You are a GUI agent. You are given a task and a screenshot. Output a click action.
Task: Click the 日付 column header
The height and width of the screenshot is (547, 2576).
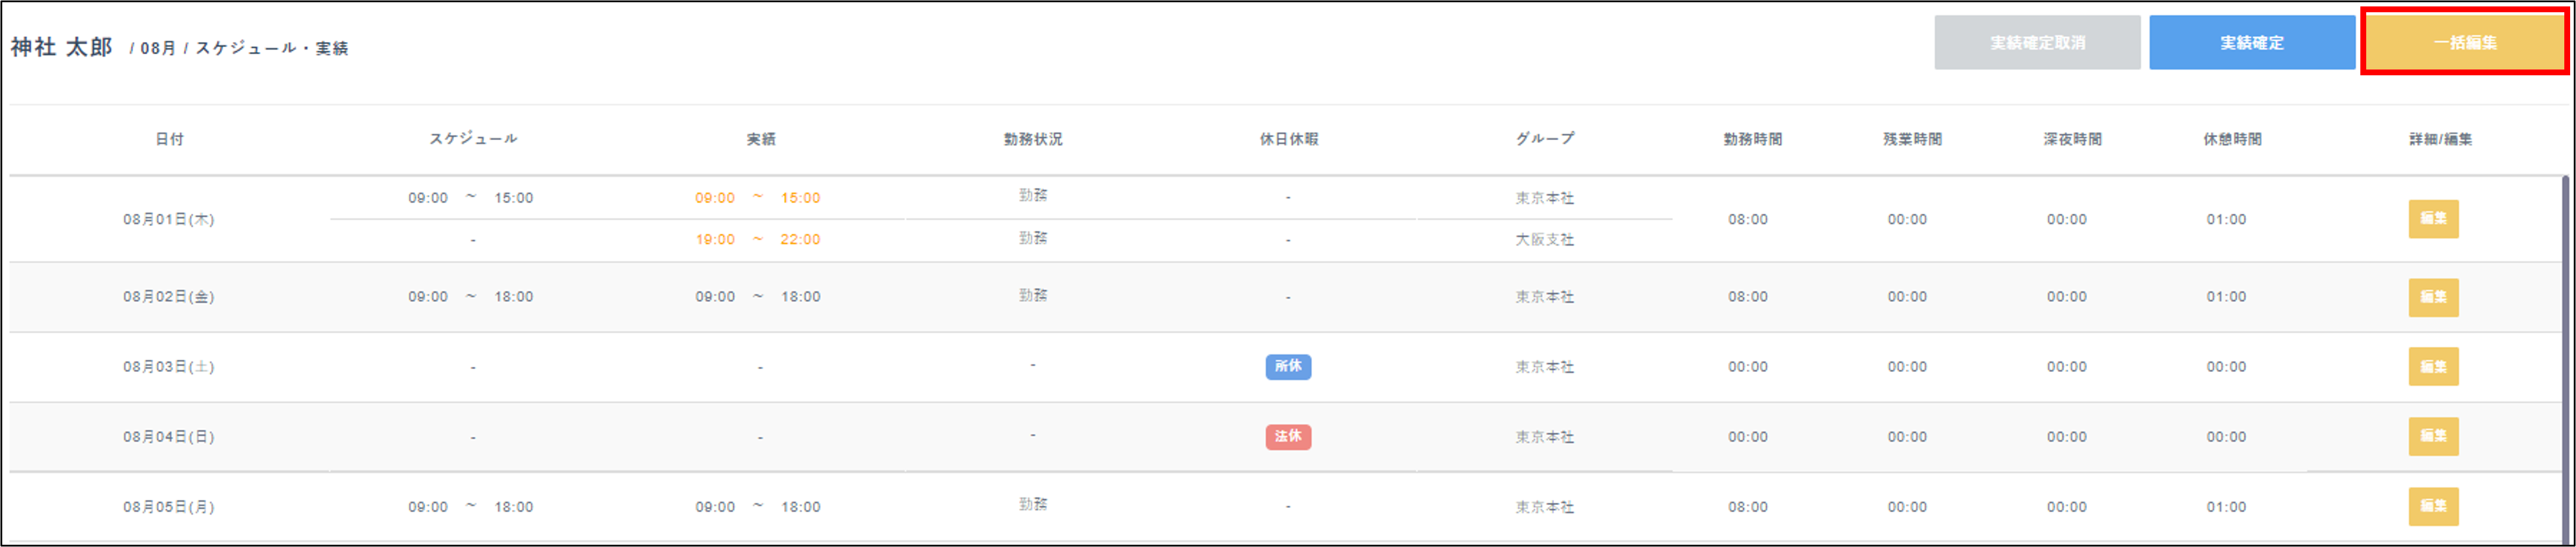(169, 139)
